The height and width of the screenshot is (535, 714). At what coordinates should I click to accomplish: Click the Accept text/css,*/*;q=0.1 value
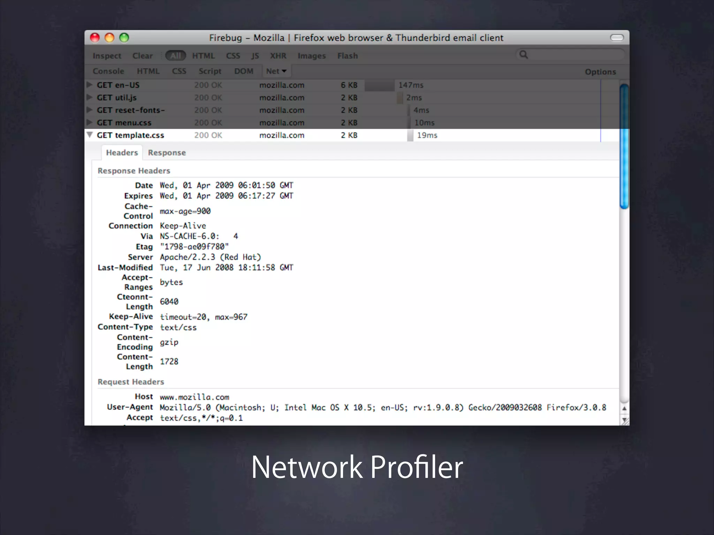point(201,418)
